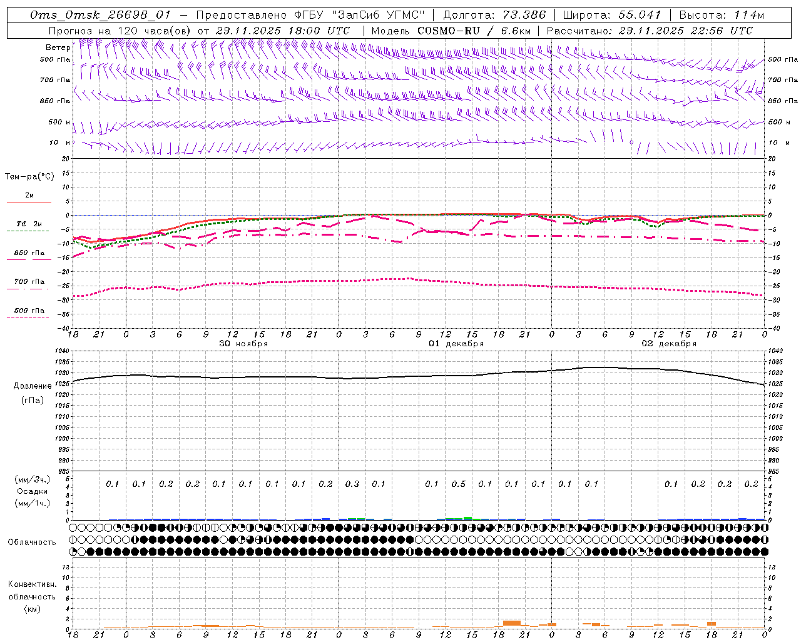801x640 pixels.
Task: Click the (км) unit under convective cloud label
Action: click(33, 609)
